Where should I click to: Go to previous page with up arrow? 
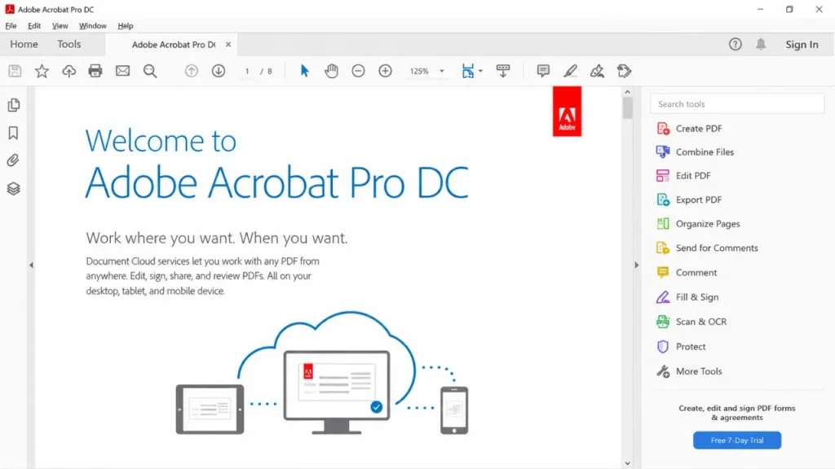click(191, 71)
